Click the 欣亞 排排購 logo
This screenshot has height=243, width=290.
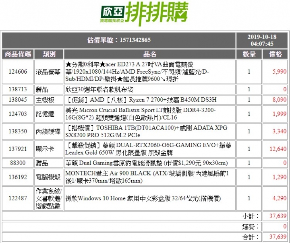pyautogui.click(x=145, y=14)
